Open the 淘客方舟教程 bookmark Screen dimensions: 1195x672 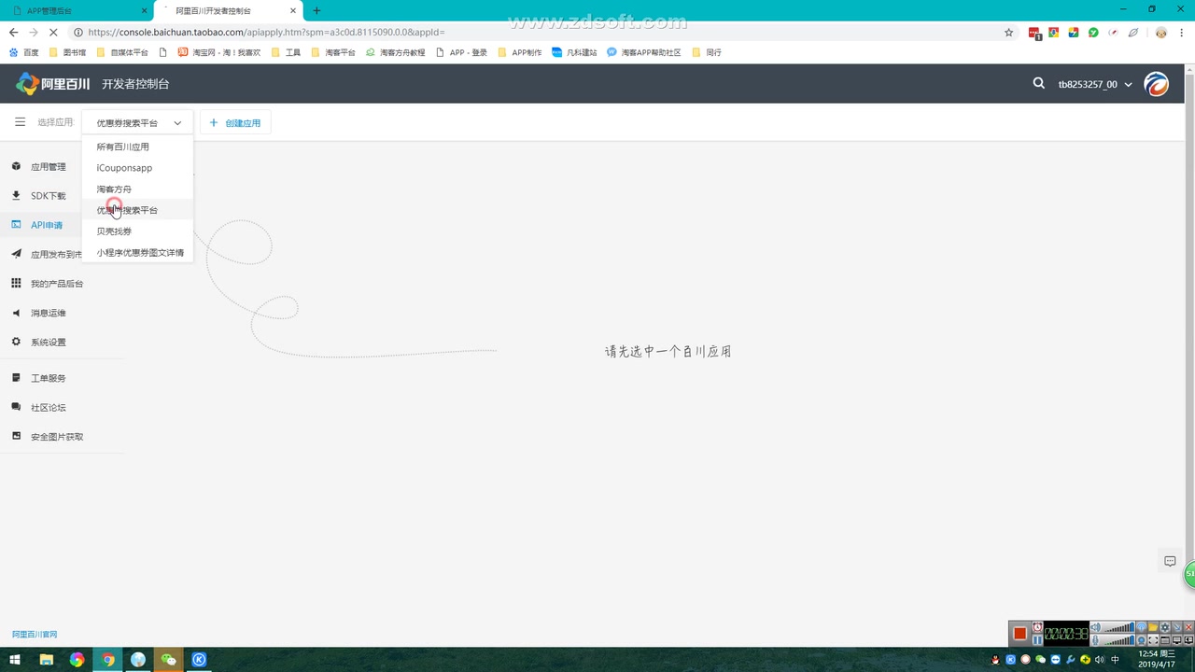[x=396, y=52]
